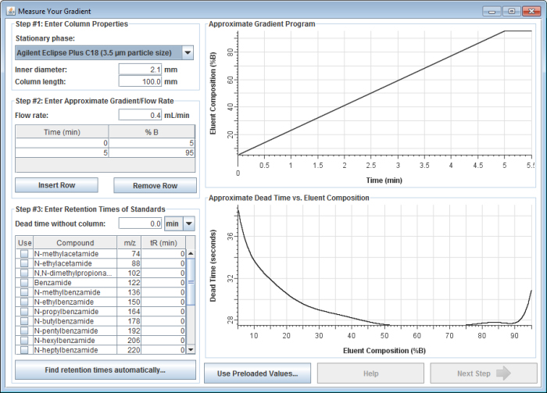Click the Dead time without column field
Screen dimensions: 547x393
[140, 224]
